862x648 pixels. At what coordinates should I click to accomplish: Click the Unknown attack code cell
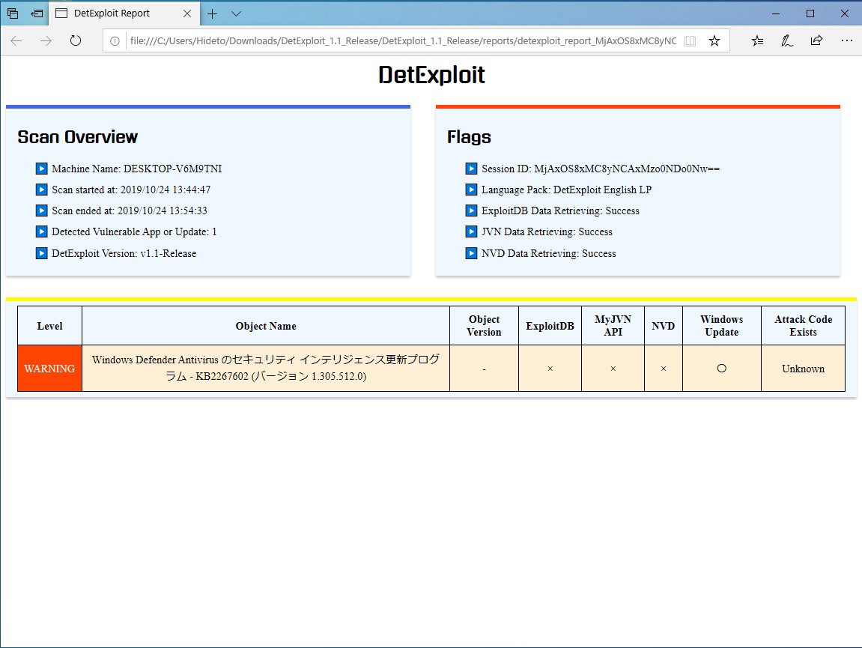(803, 369)
